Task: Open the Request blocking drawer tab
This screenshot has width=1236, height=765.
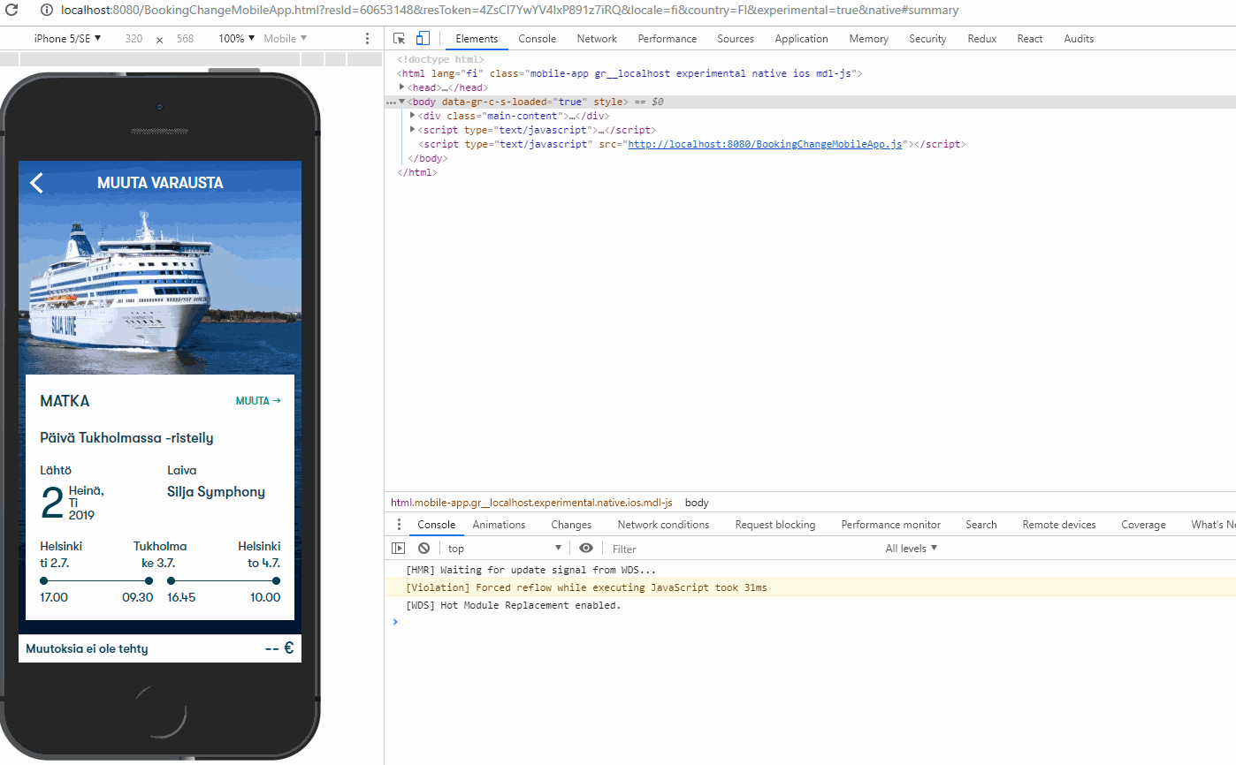Action: click(775, 525)
